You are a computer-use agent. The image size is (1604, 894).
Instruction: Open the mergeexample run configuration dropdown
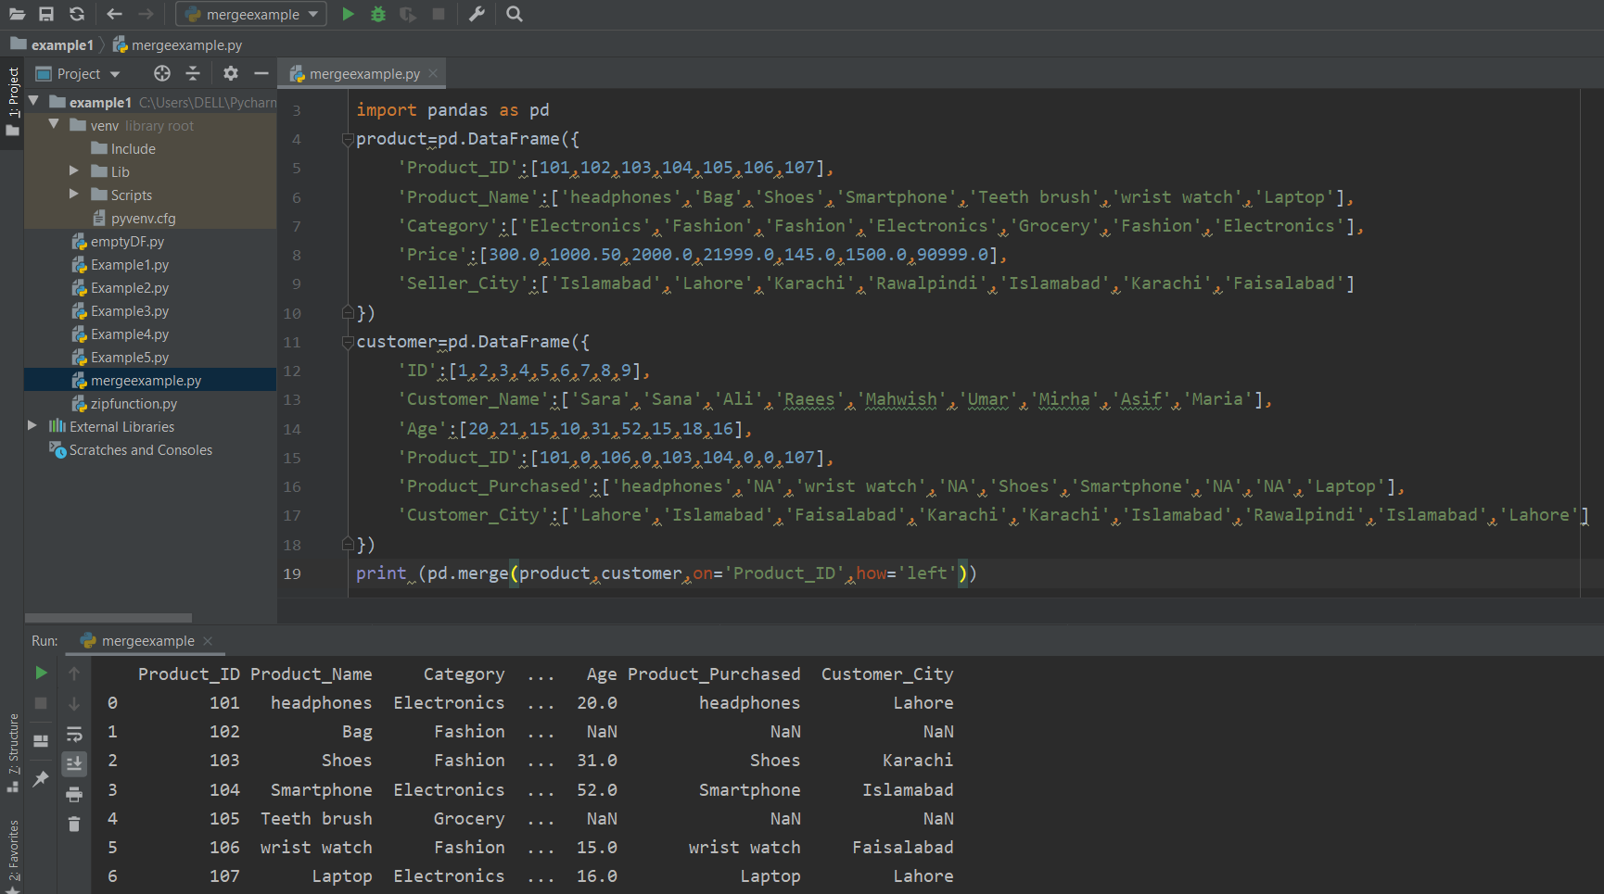[x=252, y=14]
